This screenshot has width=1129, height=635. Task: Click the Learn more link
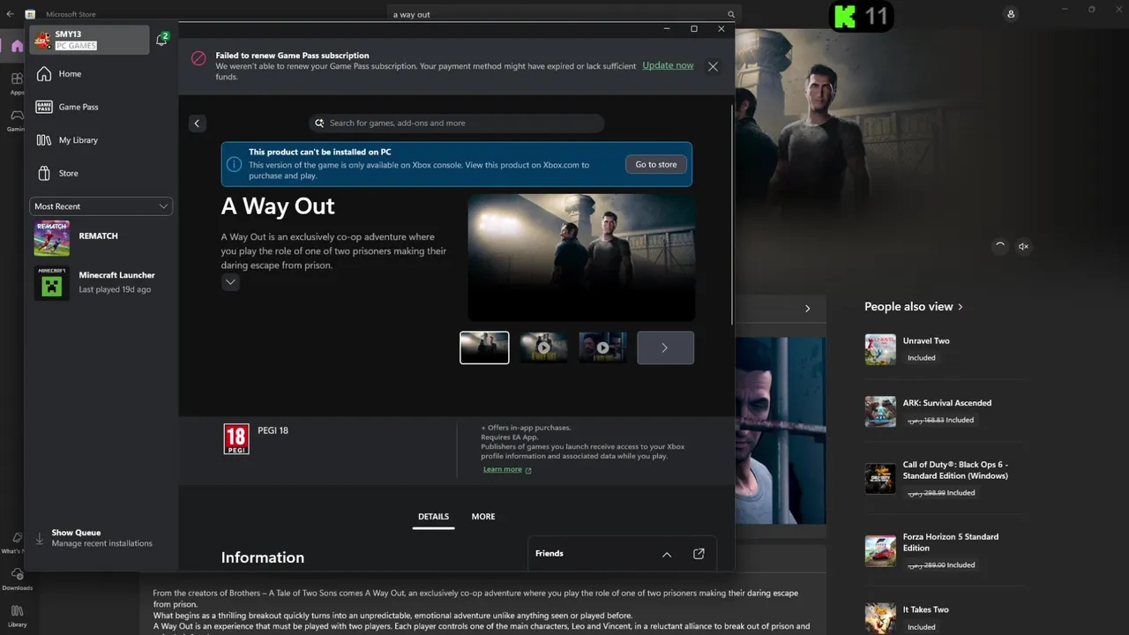507,469
